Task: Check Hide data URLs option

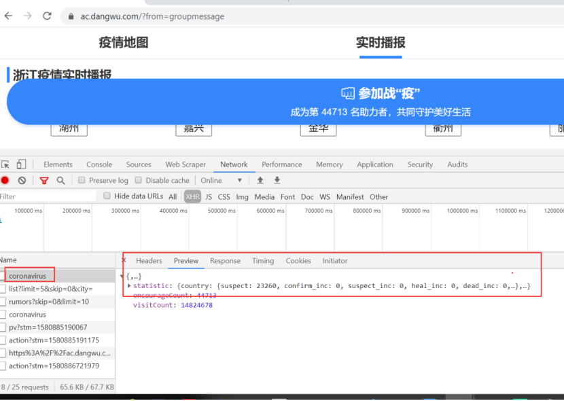Action: [x=107, y=196]
